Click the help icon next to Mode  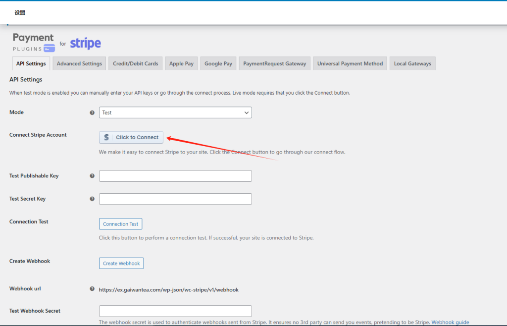pos(92,112)
